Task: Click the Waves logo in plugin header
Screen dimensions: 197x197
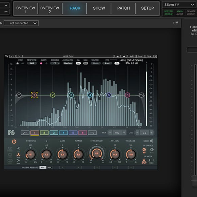Action: pyautogui.click(x=7, y=56)
